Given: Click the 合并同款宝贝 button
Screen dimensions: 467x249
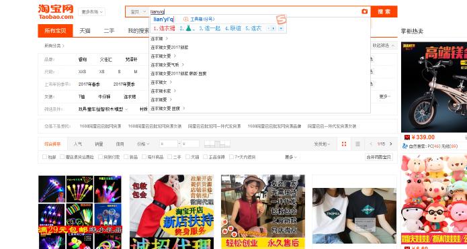Looking at the screenshot, I should click(378, 157).
